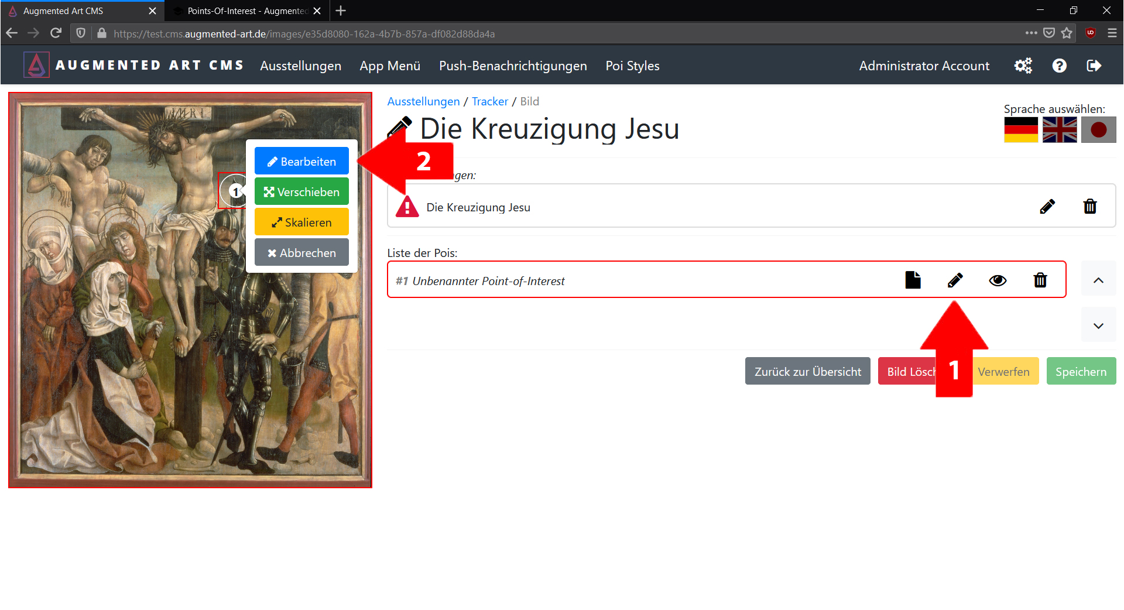Click Administrator Account link
The height and width of the screenshot is (610, 1124).
tap(924, 66)
